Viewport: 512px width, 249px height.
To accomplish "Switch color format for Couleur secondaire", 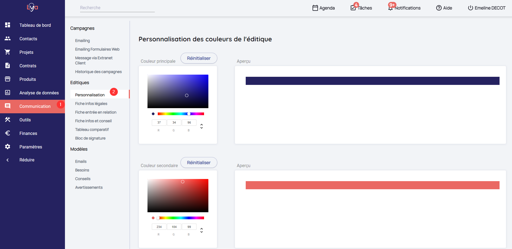I will [201, 230].
